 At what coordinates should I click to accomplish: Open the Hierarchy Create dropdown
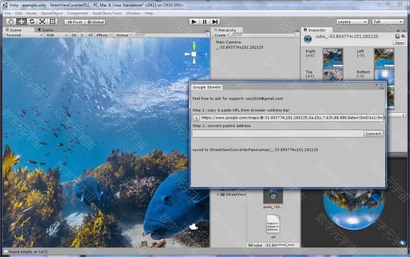point(221,35)
